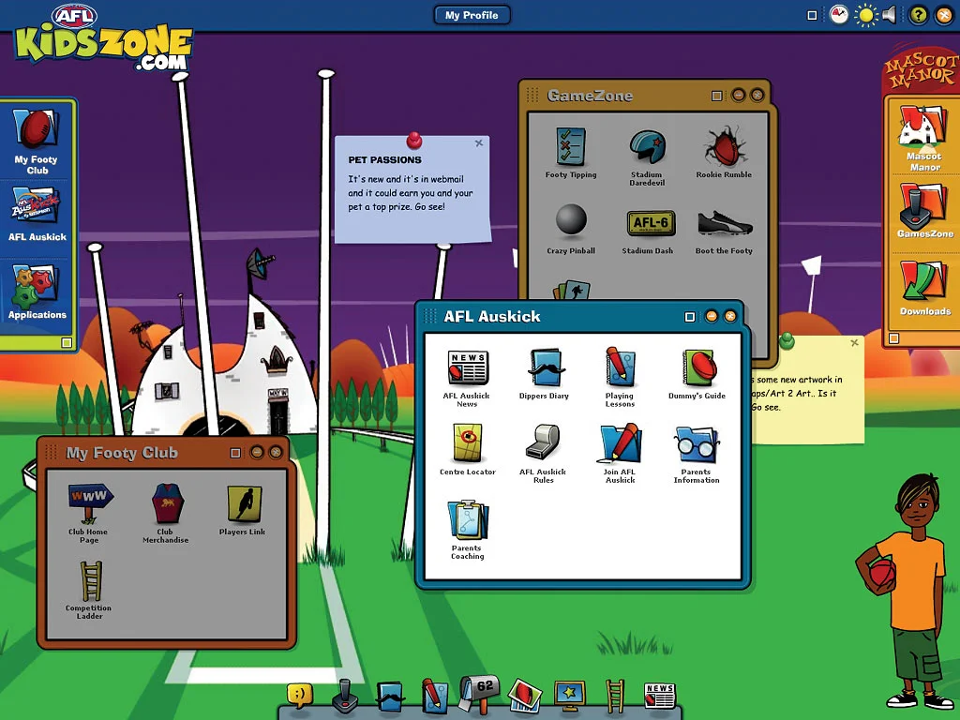Click the yellow smiley chat icon in dock
The image size is (960, 720).
300,697
